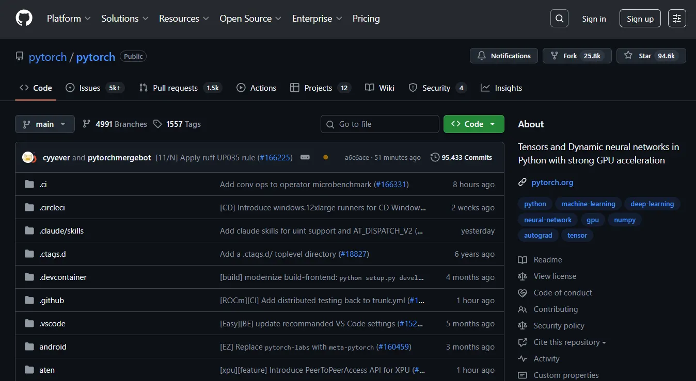Click the Sign up button

[x=640, y=19]
